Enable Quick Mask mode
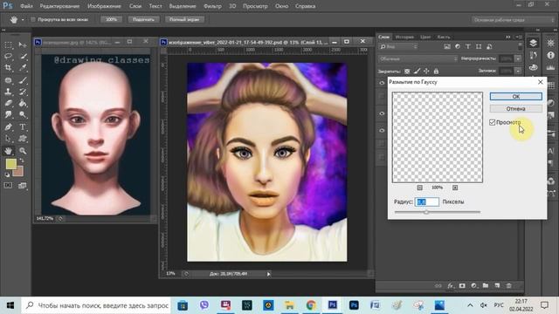559x314 pixels. (x=8, y=186)
